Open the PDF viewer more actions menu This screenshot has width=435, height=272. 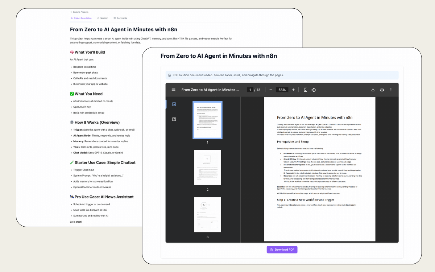tap(391, 90)
